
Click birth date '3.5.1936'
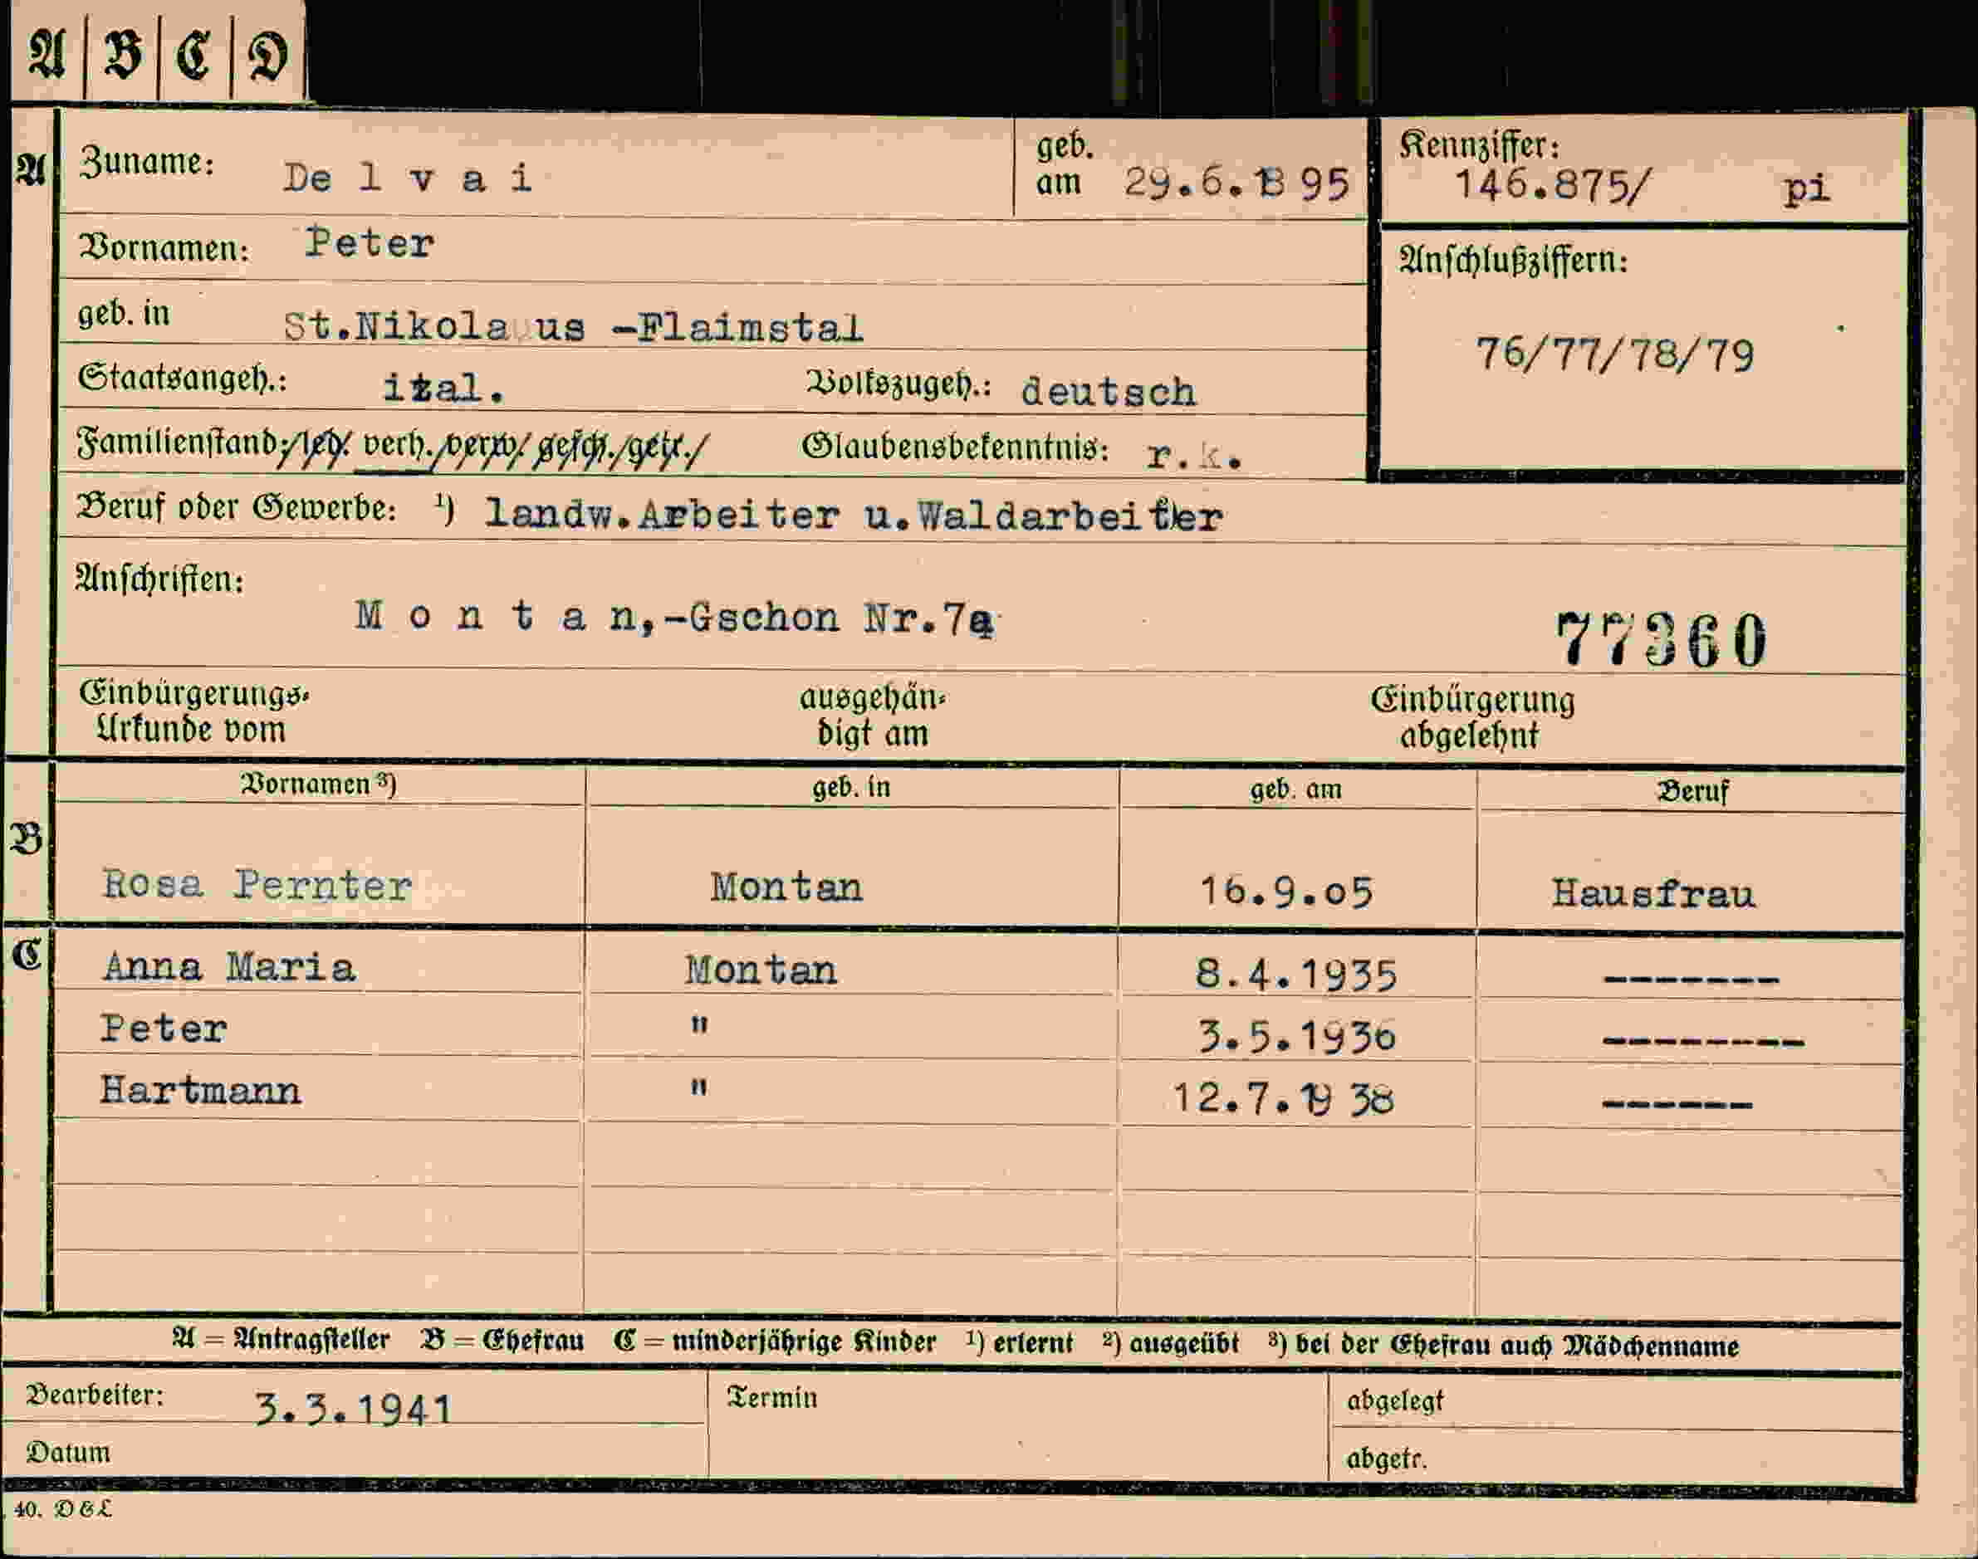coord(1297,1037)
